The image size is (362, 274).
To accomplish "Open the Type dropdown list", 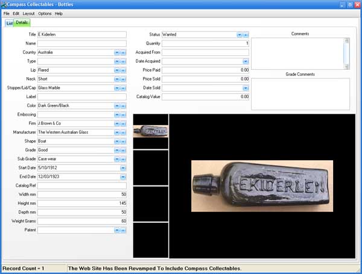I will point(117,61).
